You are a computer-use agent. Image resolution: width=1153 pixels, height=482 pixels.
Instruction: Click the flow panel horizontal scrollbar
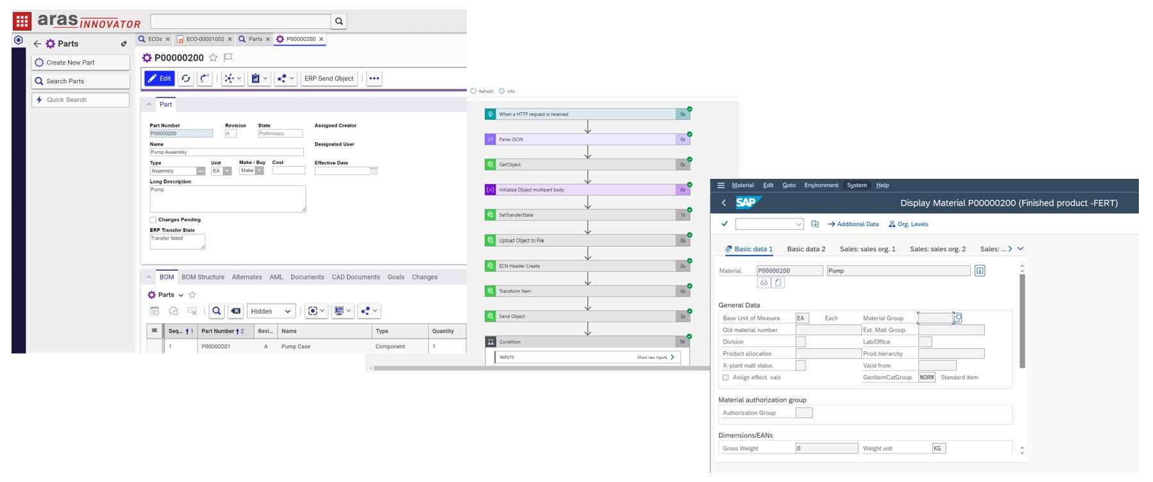tap(541, 369)
